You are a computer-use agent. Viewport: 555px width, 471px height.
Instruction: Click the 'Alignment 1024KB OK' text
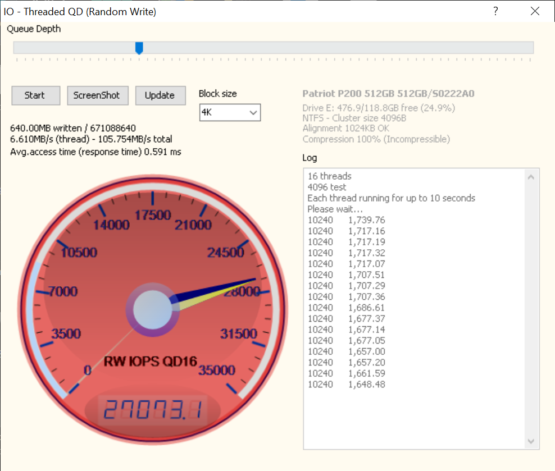coord(346,129)
